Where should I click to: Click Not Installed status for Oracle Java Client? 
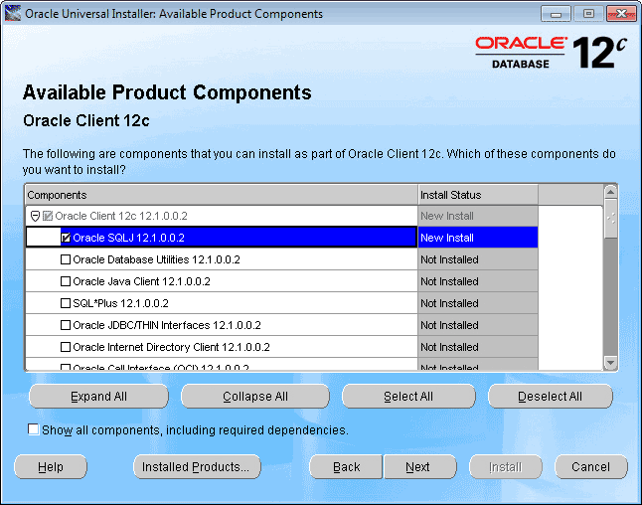coord(478,281)
